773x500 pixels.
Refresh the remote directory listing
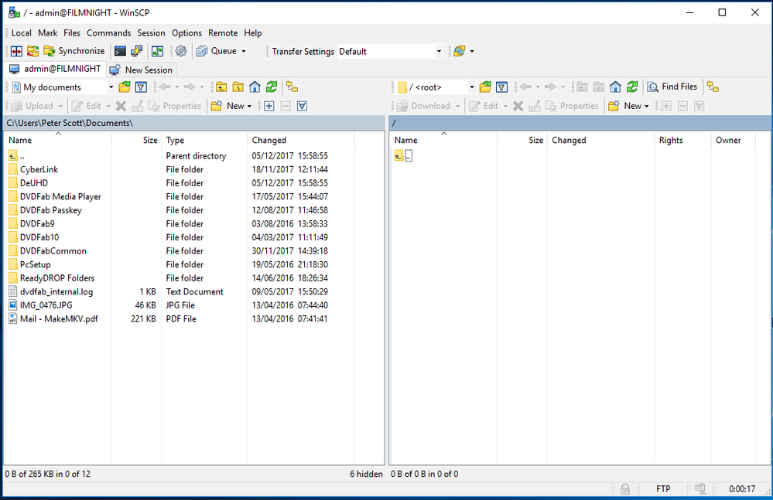[x=631, y=87]
